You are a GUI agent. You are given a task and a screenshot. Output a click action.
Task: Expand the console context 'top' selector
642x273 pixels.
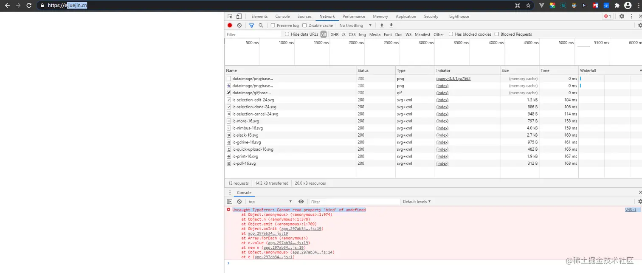[270, 202]
